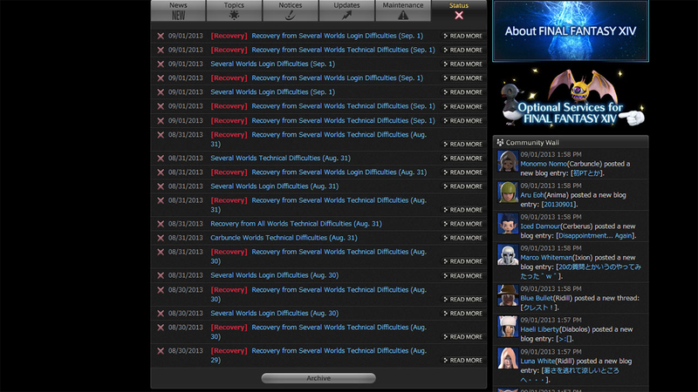Screen dimensions: 698x392
Task: Read more on Several Worlds Login Difficulties (Aug. 31)
Action: click(x=462, y=186)
